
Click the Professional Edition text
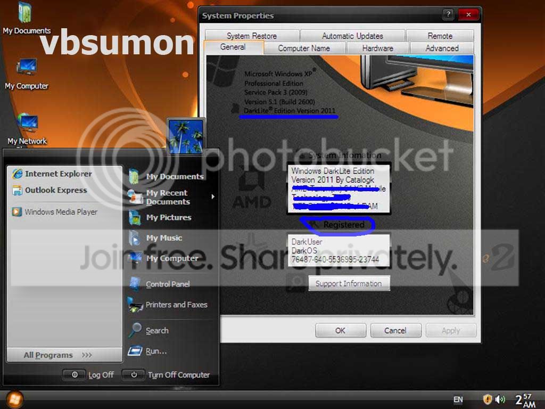click(x=274, y=84)
